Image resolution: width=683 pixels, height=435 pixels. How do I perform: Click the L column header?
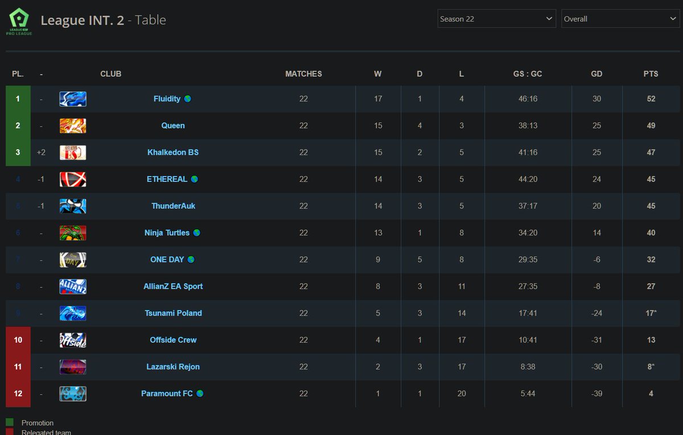[x=461, y=74]
